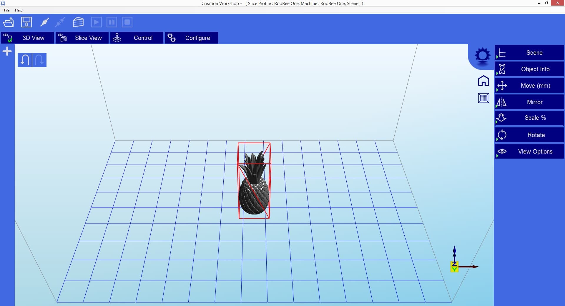Redo the last action
The width and height of the screenshot is (565, 306).
click(39, 60)
